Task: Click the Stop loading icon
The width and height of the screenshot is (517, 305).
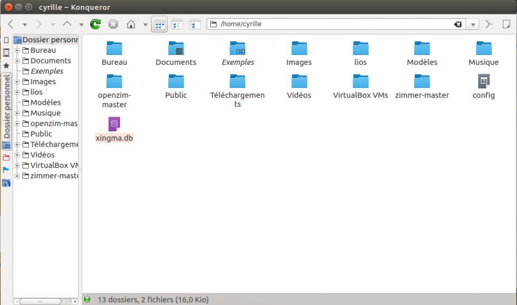Action: click(x=113, y=24)
